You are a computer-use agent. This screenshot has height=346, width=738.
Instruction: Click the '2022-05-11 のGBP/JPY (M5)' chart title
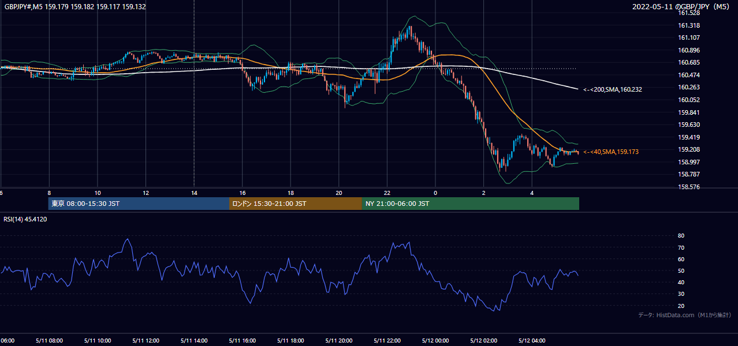tap(682, 7)
